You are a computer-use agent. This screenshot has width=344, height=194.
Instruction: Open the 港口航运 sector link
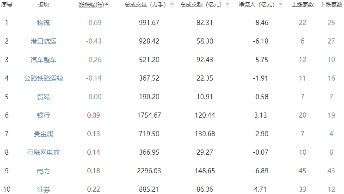point(43,41)
